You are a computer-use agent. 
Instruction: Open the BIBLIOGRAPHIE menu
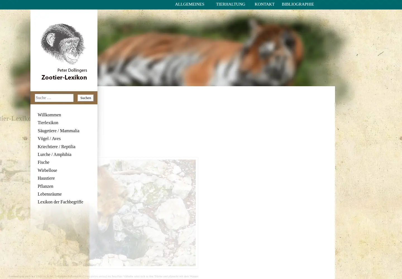point(298,4)
